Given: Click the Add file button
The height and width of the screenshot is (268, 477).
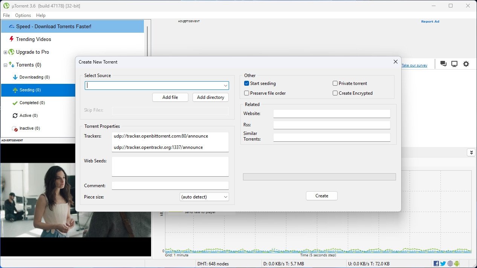Looking at the screenshot, I should 170,97.
